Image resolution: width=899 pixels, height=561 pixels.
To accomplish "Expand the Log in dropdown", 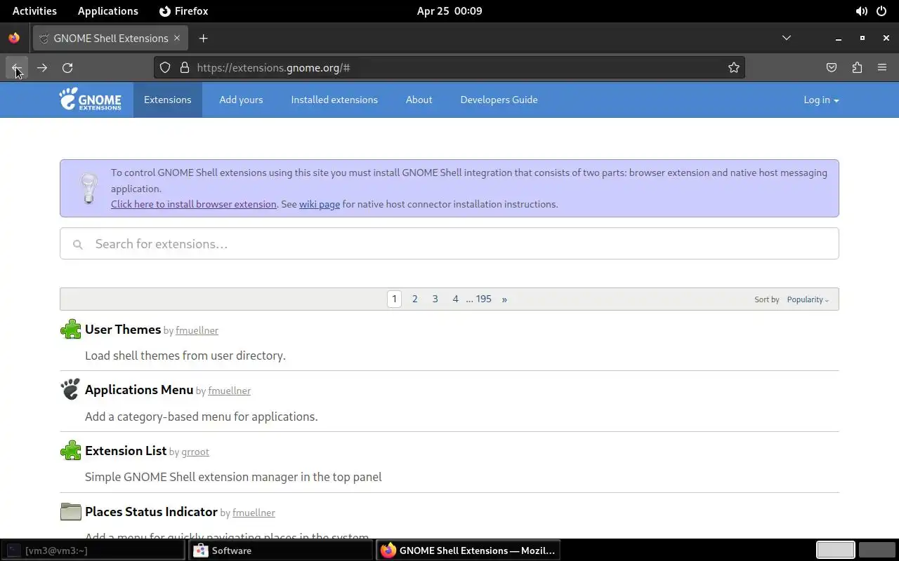I will pyautogui.click(x=821, y=100).
